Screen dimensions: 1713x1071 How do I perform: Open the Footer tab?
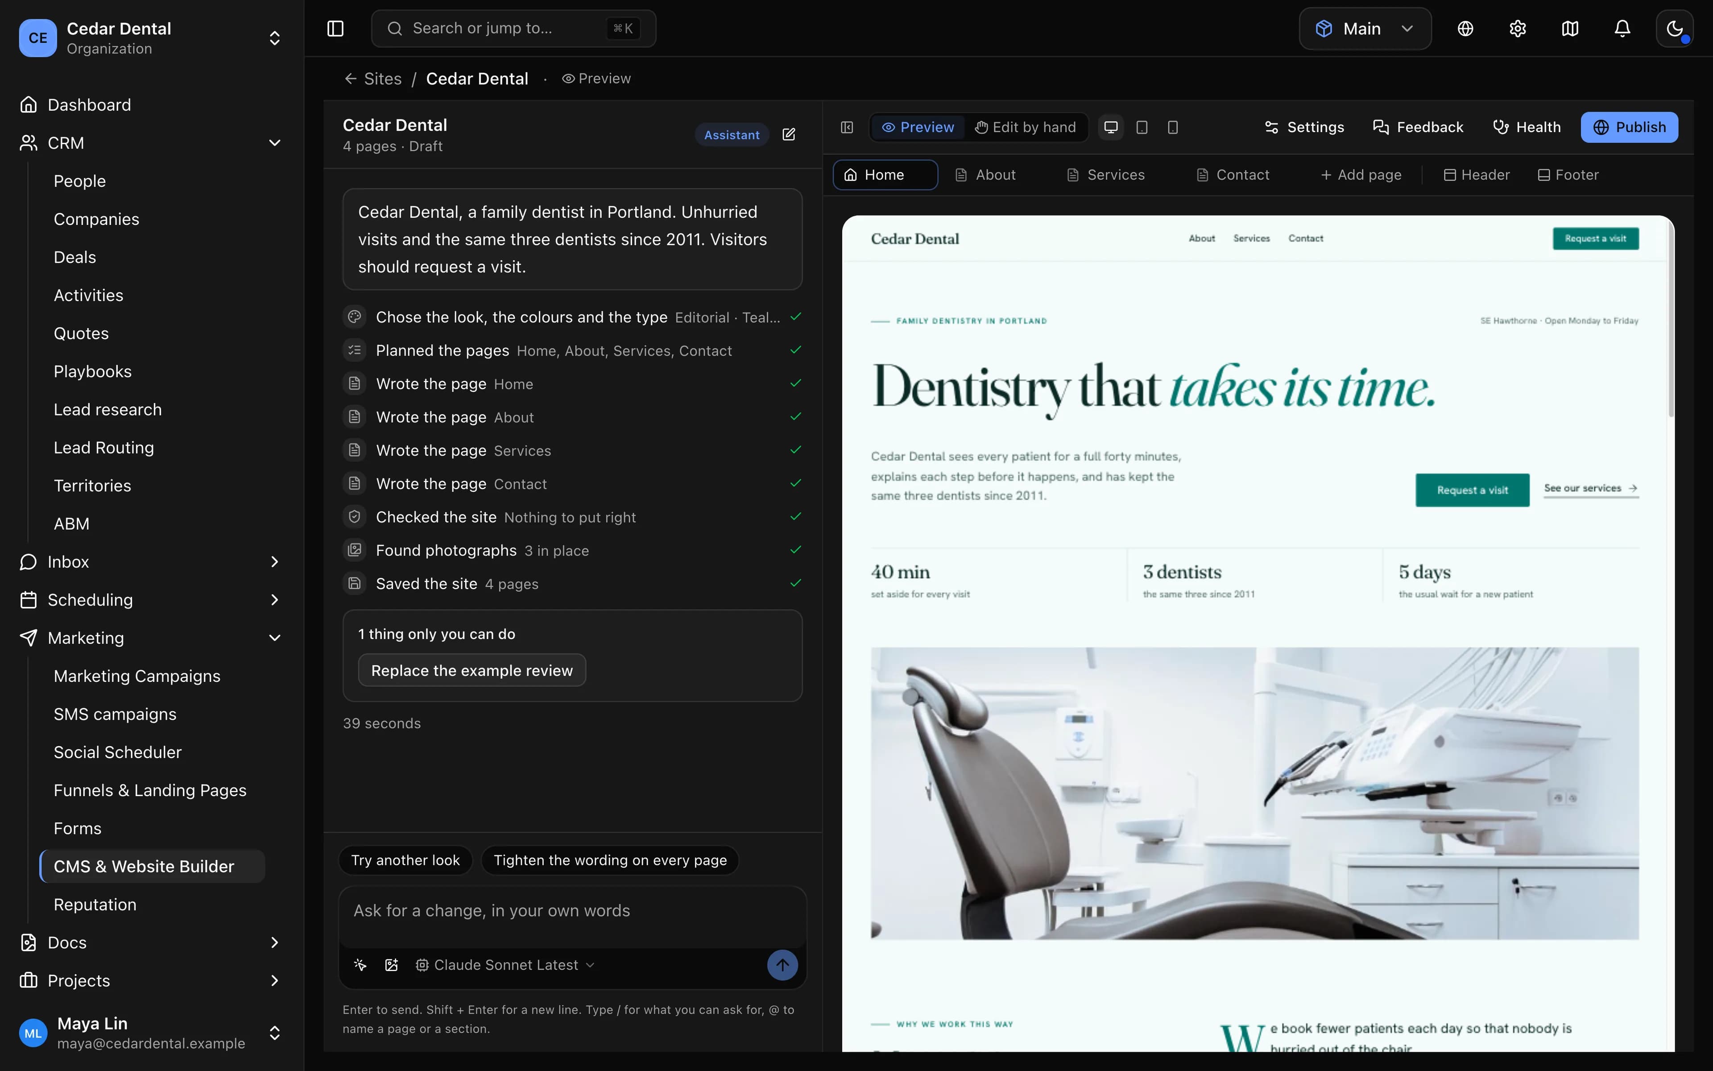[x=1568, y=175]
